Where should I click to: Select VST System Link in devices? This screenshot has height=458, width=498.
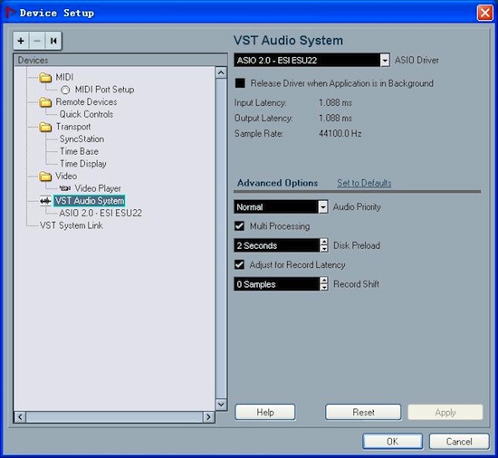pos(72,225)
